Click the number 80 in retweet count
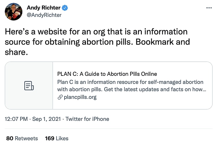This screenshot has height=145, width=217. tap(10, 138)
